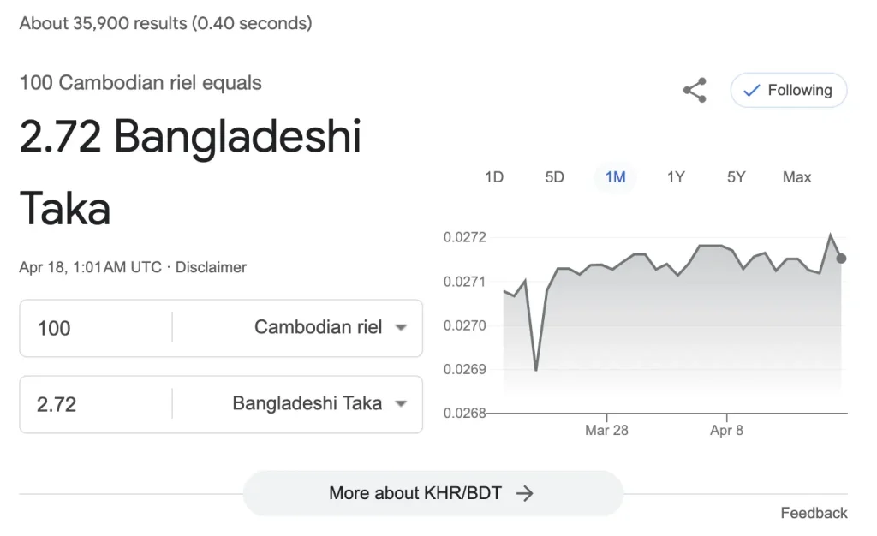Select the 1M chart range
Screen dimensions: 877x536
point(615,177)
